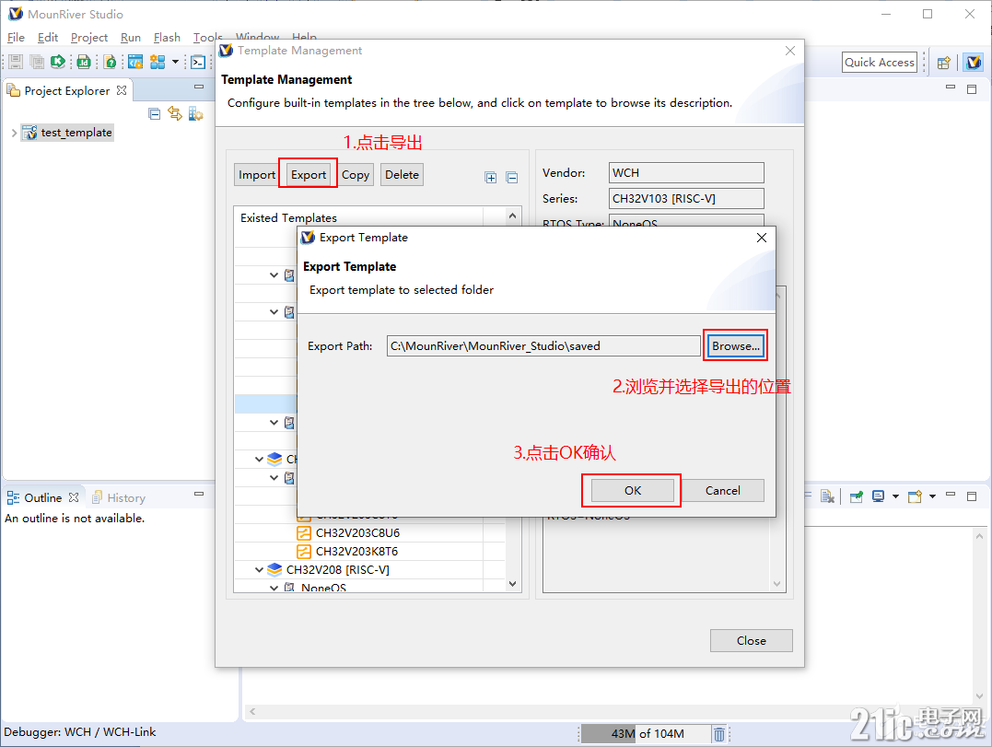Image resolution: width=992 pixels, height=747 pixels.
Task: Expand all templates plus icon
Action: tap(491, 178)
